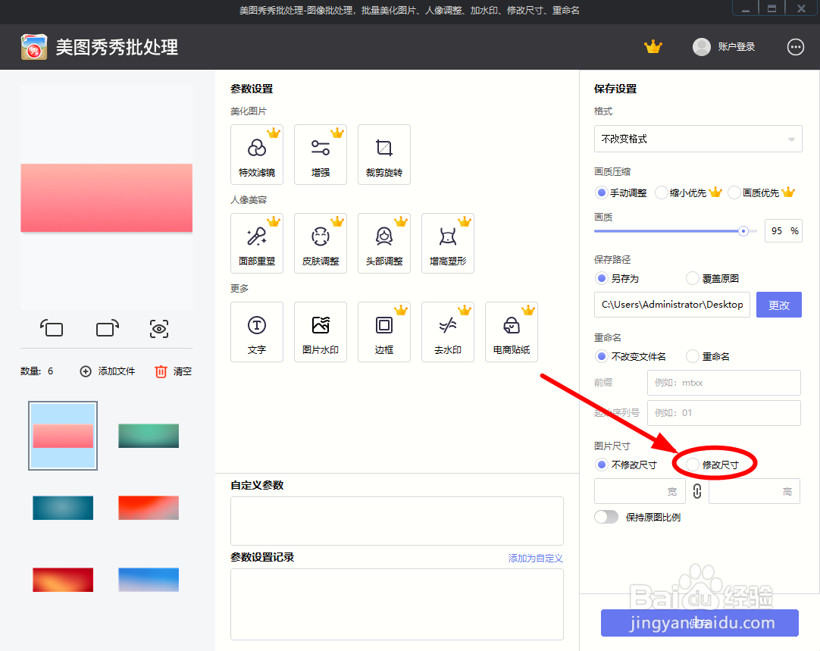Select the green gradient thumbnail
Viewport: 820px width, 651px height.
149,436
